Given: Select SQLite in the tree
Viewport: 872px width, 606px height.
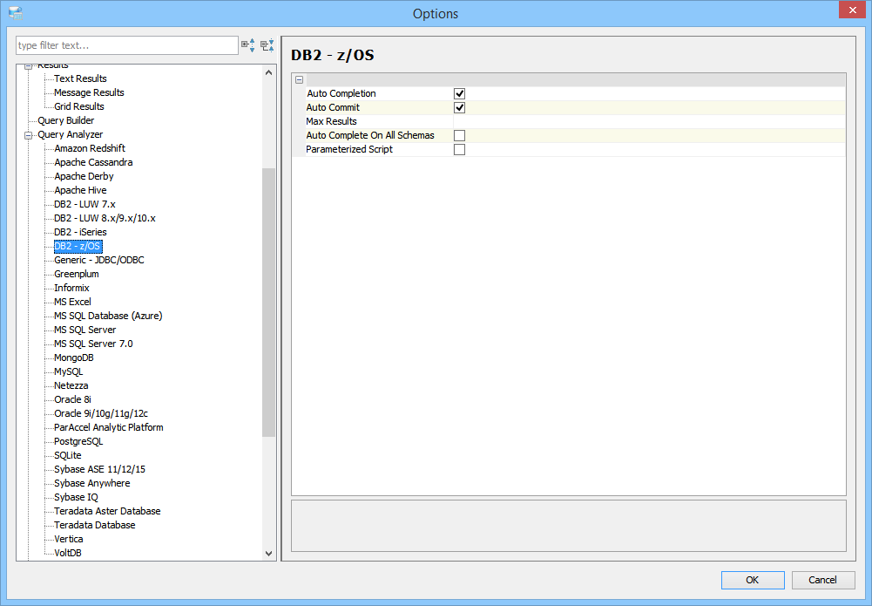Looking at the screenshot, I should 68,454.
